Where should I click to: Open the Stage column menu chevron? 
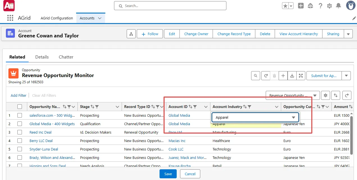click(x=118, y=107)
